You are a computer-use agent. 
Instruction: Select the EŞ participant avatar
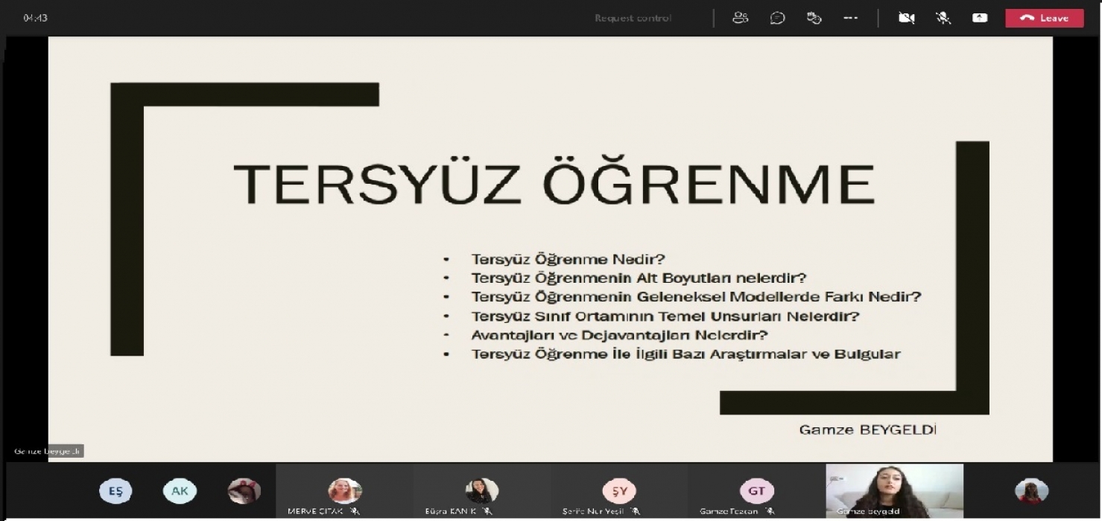[x=115, y=490]
